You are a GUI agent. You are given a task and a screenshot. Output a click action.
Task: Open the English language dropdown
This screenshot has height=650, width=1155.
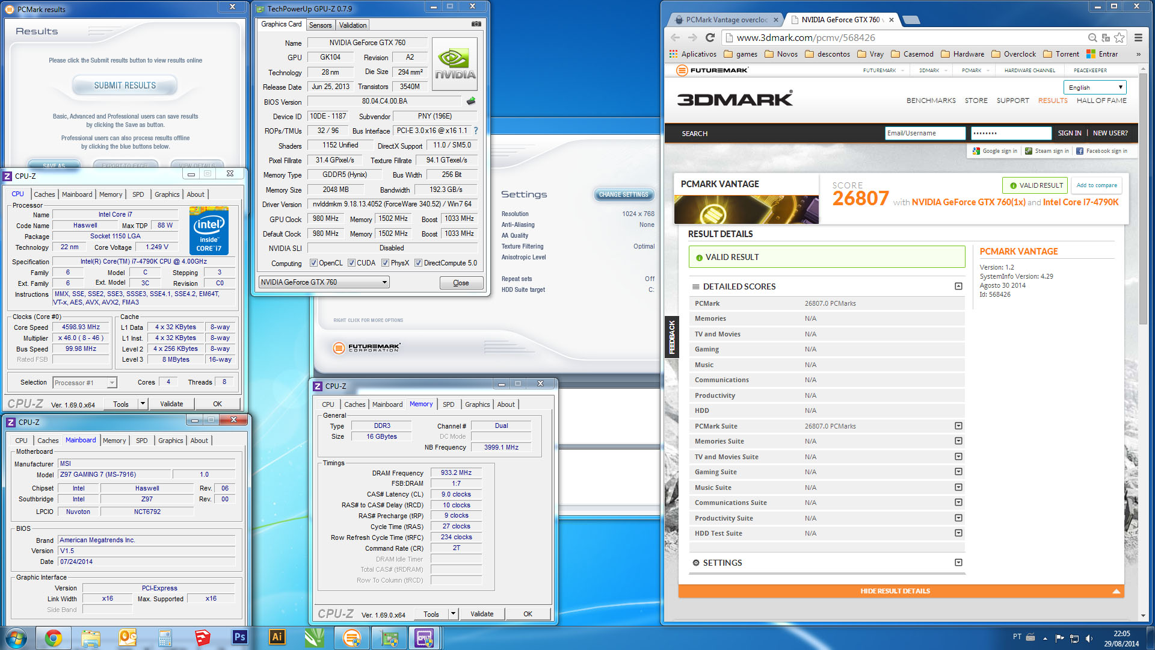[1095, 87]
